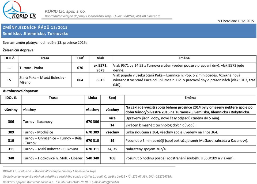257x184 pixels.
Task: Click the 'Autobusová doprava:' section heading
Action: [x=21, y=91]
